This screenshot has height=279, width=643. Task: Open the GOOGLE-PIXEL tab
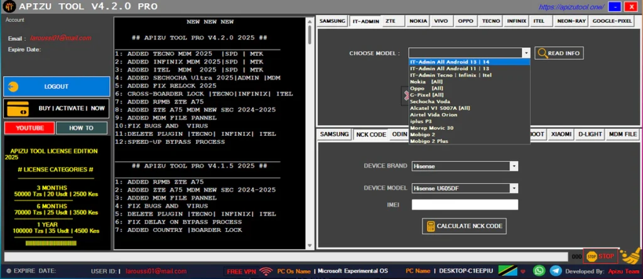[x=612, y=21]
